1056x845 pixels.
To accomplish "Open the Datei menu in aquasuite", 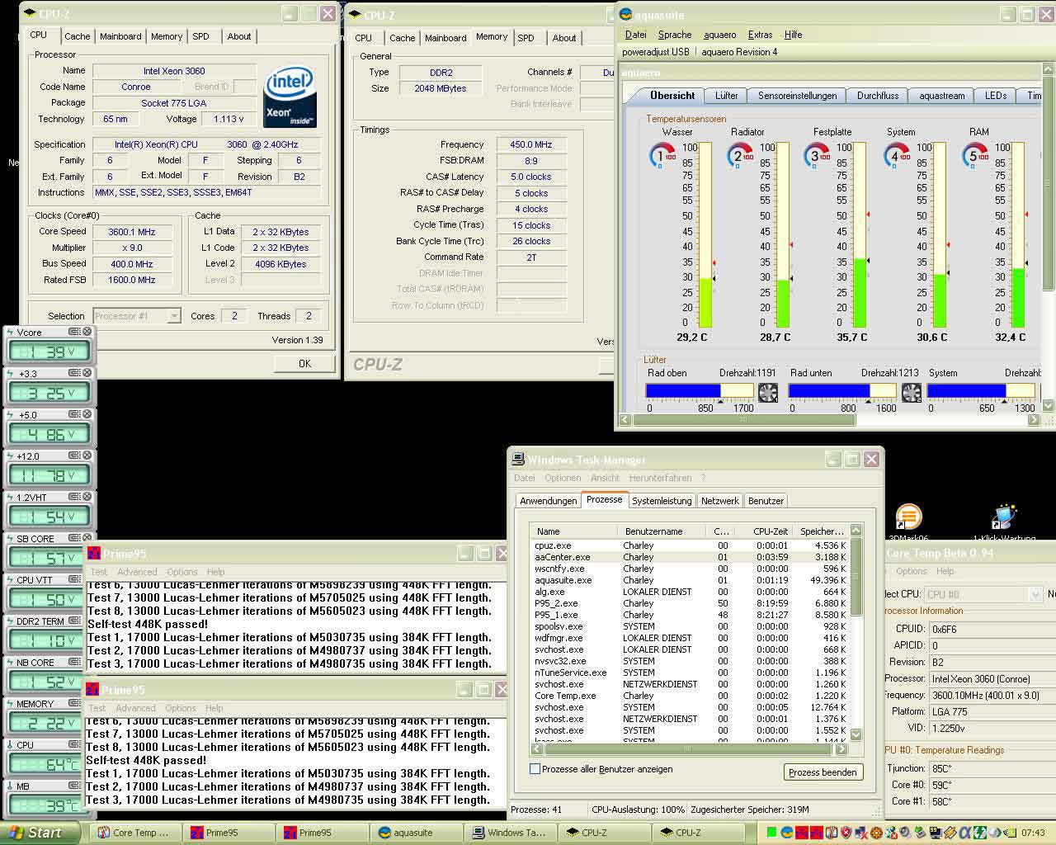I will [x=636, y=35].
